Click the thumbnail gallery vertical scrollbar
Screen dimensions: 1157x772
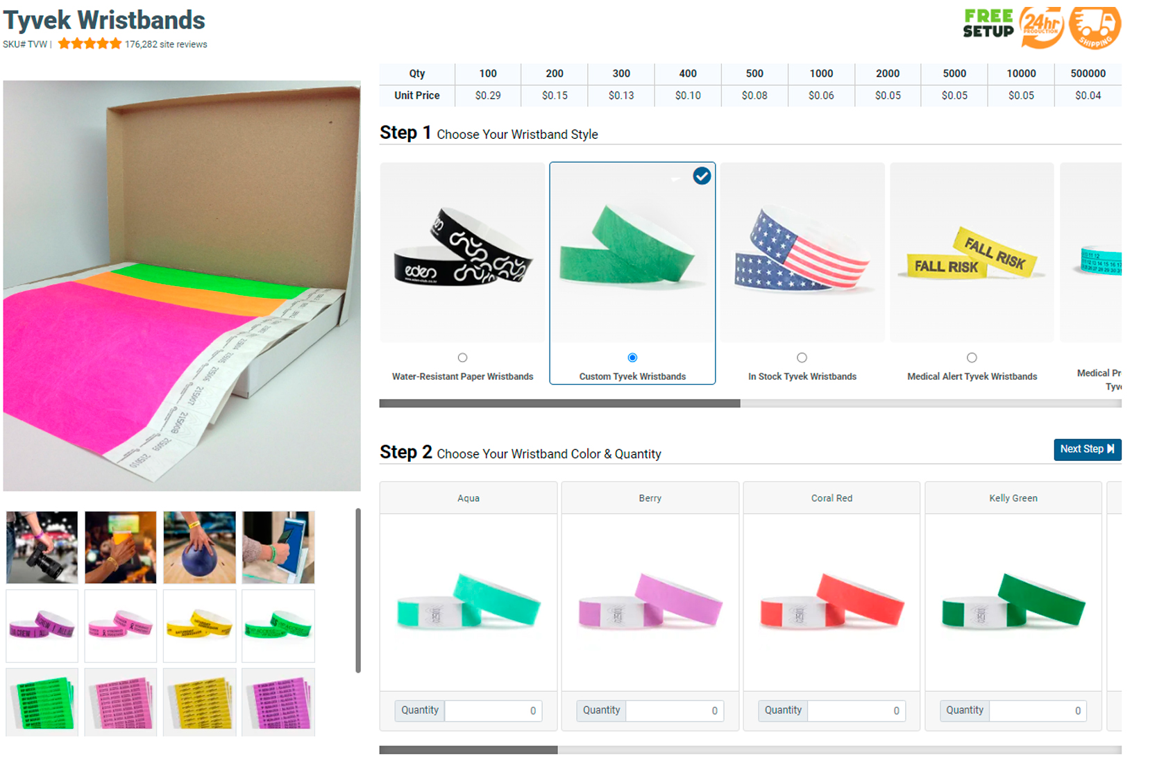pos(358,591)
